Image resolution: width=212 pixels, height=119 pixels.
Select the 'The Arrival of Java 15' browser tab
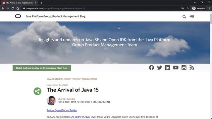click(x=19, y=3)
